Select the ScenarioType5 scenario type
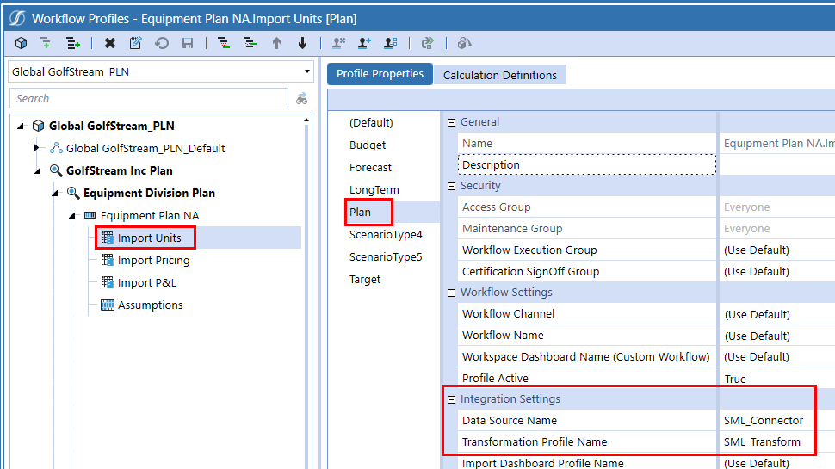This screenshot has height=469, width=835. tap(386, 256)
